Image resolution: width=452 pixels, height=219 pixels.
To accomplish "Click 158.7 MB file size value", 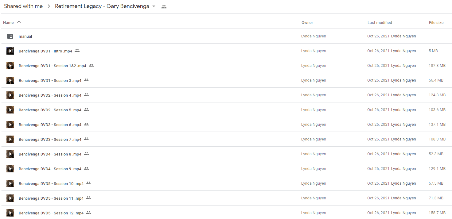I will pyautogui.click(x=437, y=213).
